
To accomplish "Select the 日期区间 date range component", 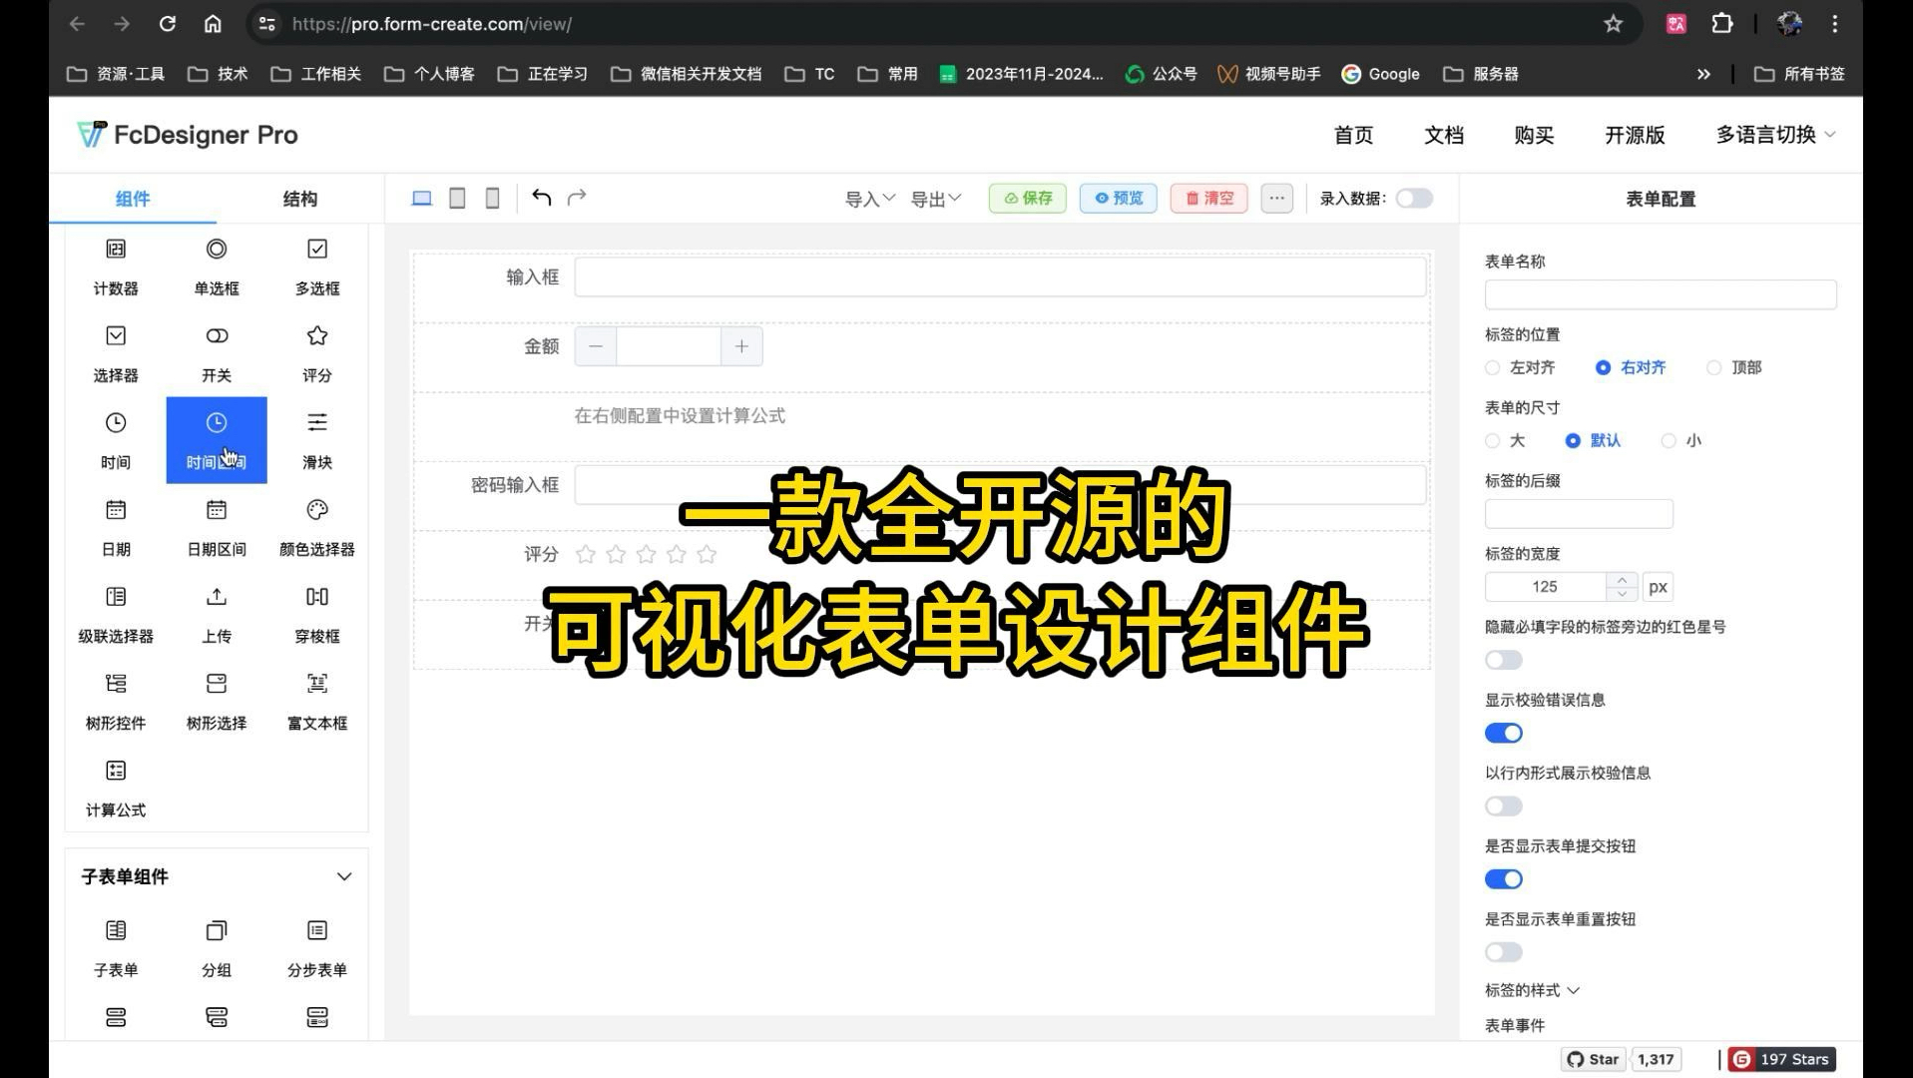I will [x=217, y=527].
